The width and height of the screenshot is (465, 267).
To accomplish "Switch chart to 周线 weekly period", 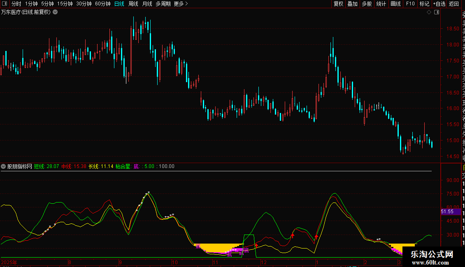I will tap(133, 4).
